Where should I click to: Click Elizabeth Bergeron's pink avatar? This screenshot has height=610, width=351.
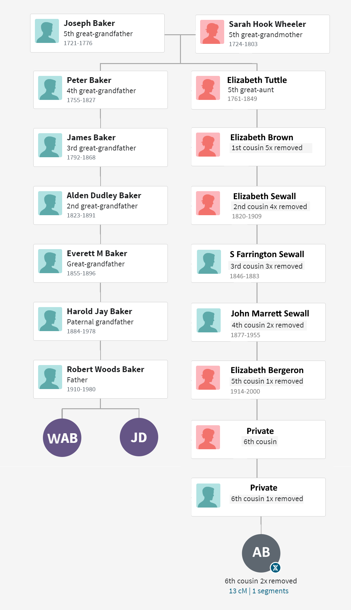tap(208, 378)
